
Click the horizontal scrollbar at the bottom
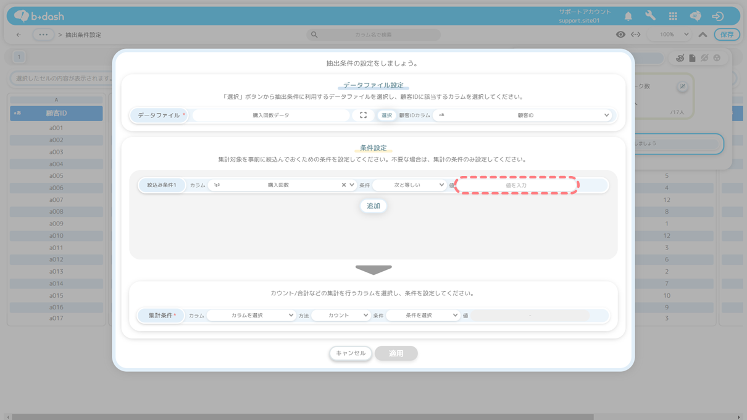303,417
